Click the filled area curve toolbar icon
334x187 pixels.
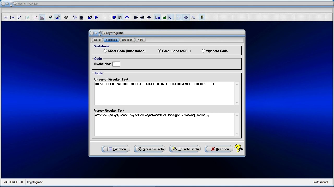[42, 17]
